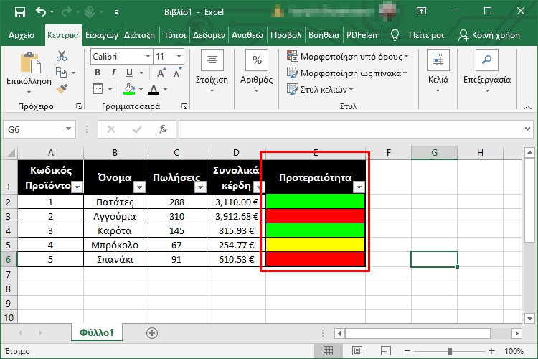Add a new sheet with the plus icon
The height and width of the screenshot is (359, 538).
pyautogui.click(x=152, y=333)
